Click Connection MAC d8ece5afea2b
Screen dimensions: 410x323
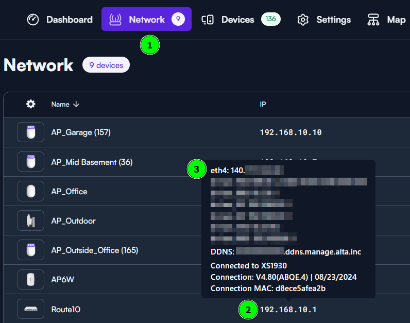268,288
